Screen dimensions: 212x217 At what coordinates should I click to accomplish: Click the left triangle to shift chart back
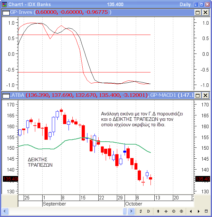pyautogui.click(x=191, y=211)
